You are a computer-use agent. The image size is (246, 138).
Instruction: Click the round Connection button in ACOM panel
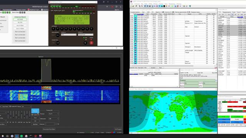58,43
